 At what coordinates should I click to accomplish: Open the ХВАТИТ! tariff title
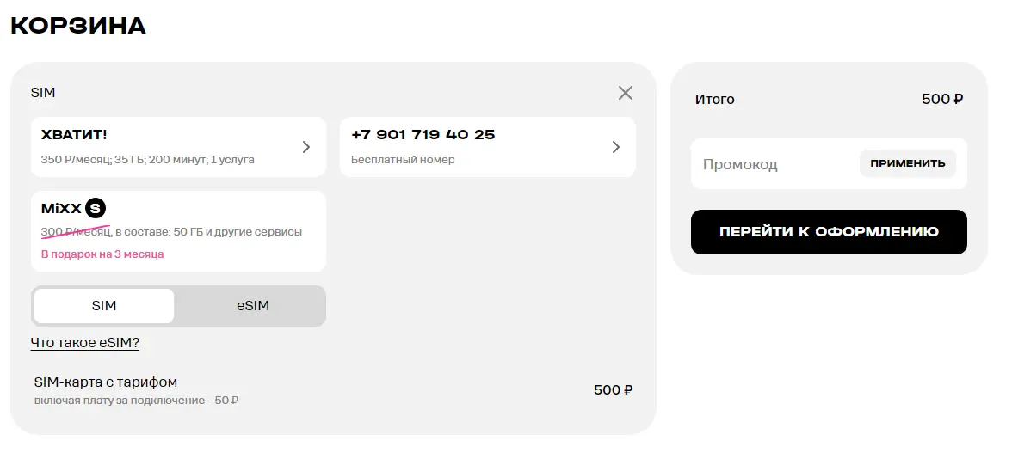click(x=74, y=135)
